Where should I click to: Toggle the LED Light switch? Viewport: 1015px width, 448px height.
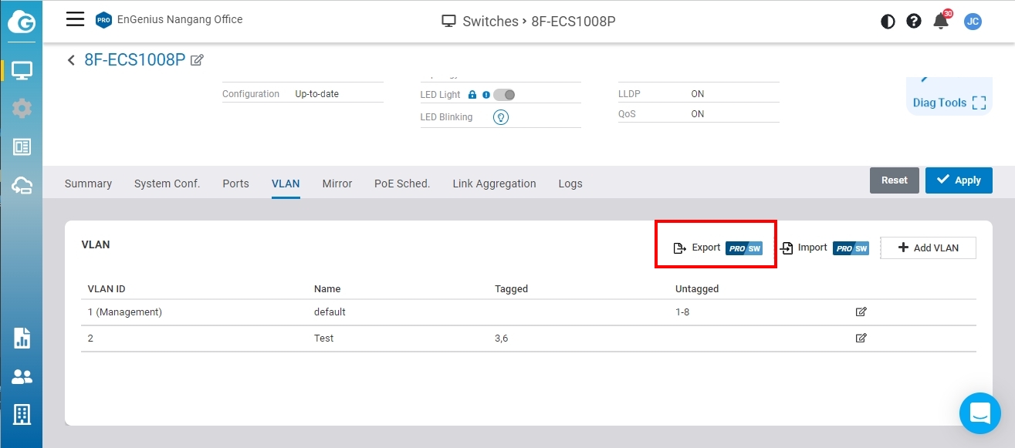(504, 95)
